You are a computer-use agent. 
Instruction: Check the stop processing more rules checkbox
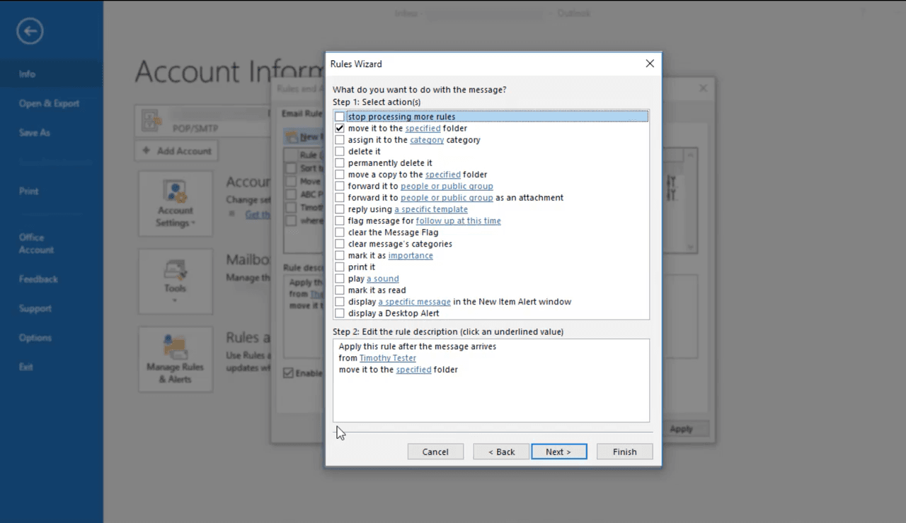340,117
